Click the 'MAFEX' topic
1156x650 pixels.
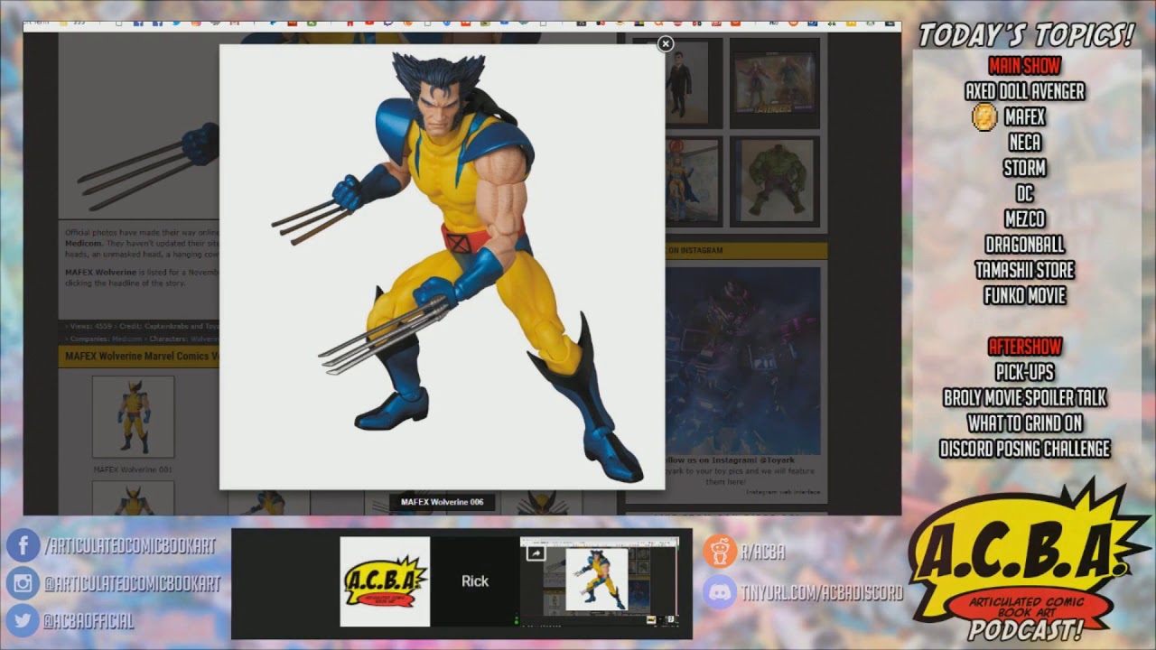[x=1024, y=116]
